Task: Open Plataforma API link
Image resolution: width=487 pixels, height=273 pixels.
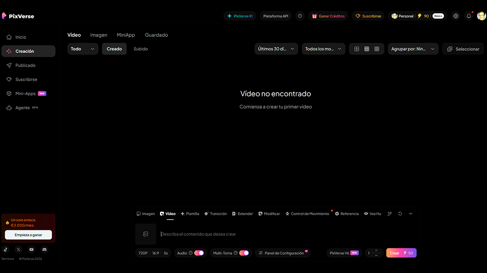Action: [276, 16]
